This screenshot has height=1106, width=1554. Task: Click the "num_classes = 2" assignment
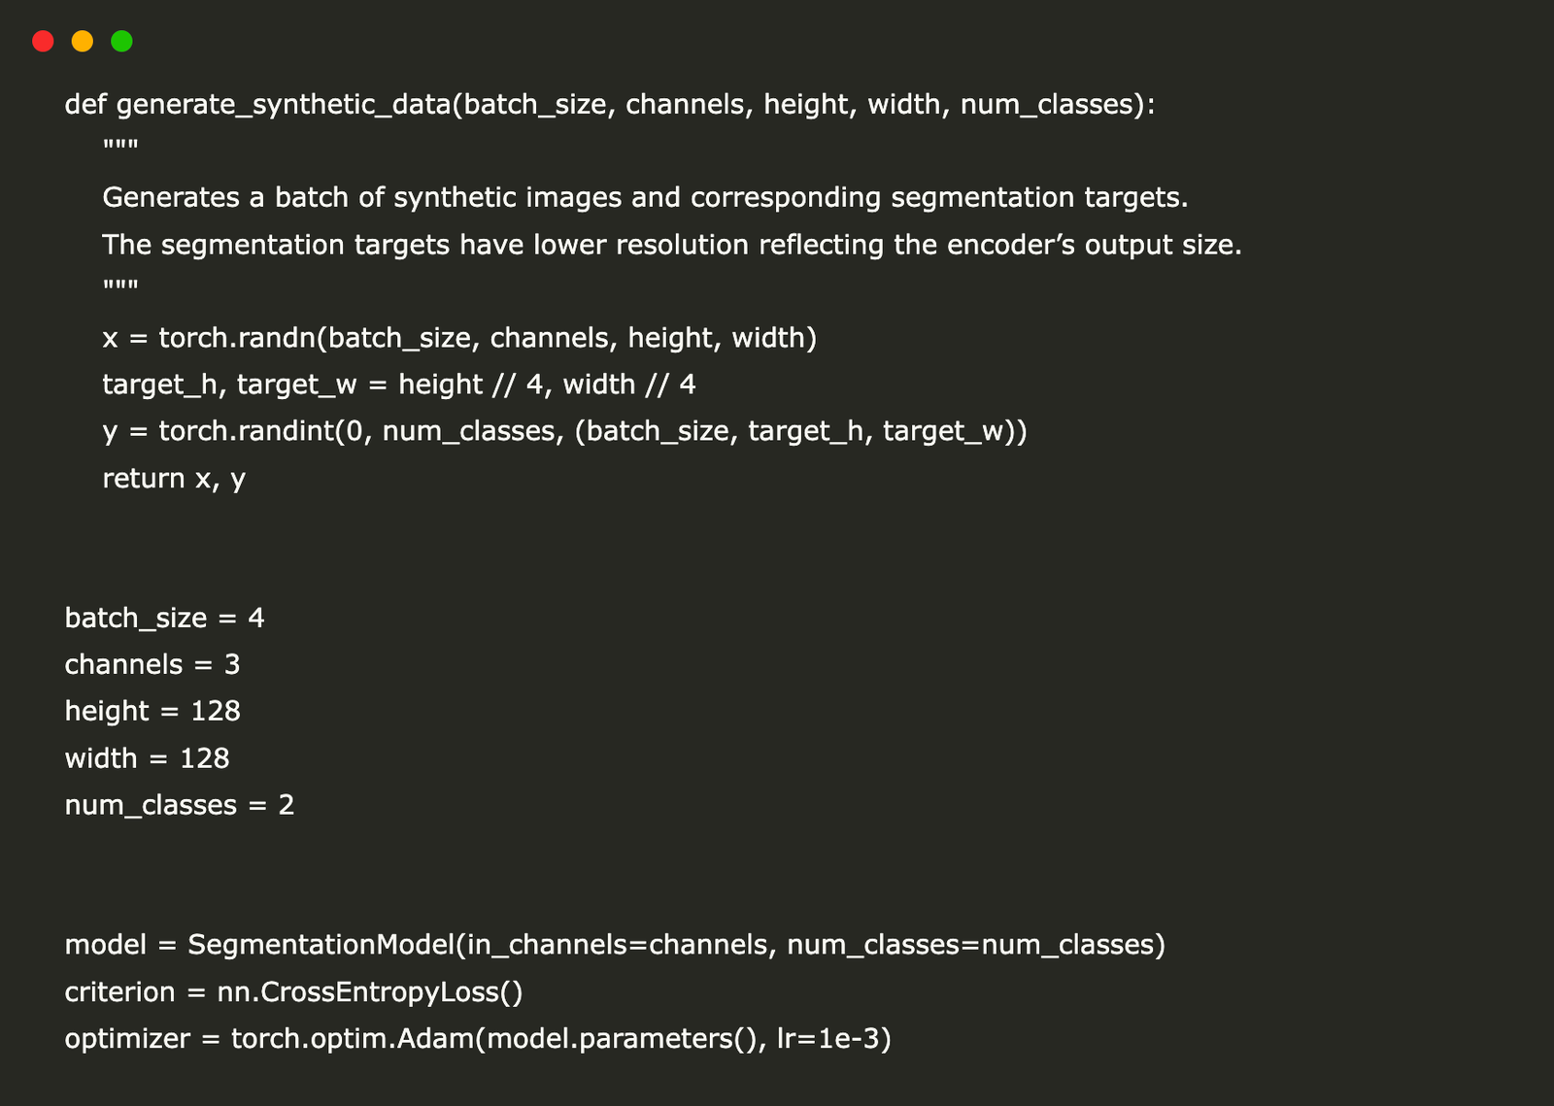click(179, 805)
